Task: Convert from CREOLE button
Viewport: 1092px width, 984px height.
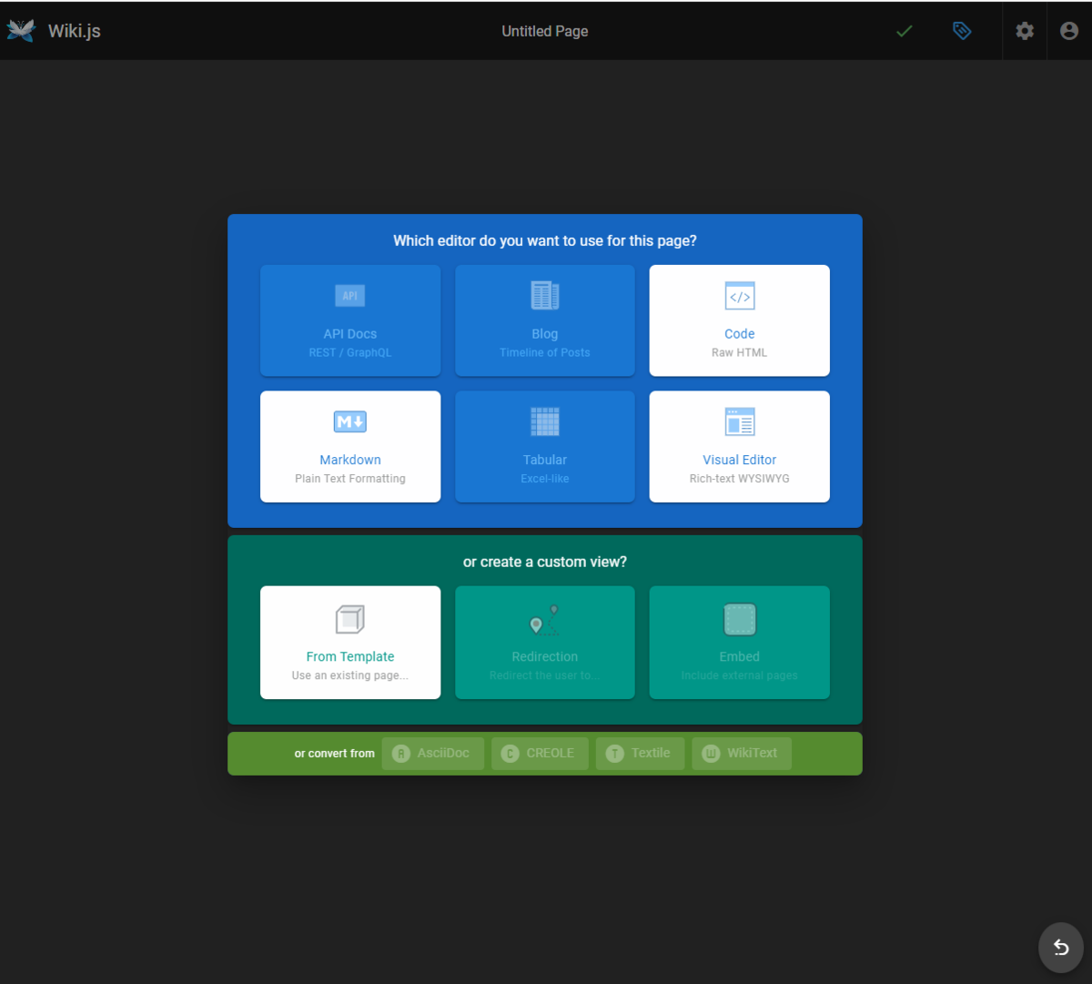Action: pos(540,754)
